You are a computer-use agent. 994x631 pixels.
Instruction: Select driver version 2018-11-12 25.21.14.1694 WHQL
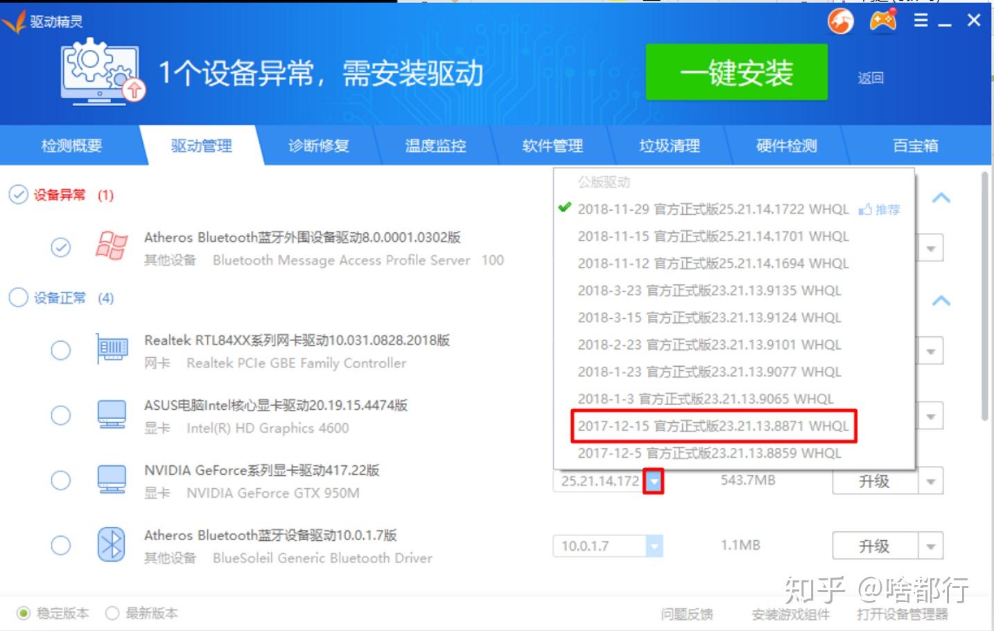tap(713, 263)
